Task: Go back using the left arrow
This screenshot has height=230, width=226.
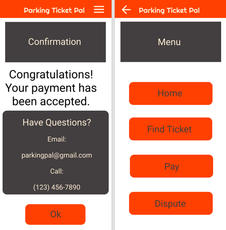Action: pos(126,10)
